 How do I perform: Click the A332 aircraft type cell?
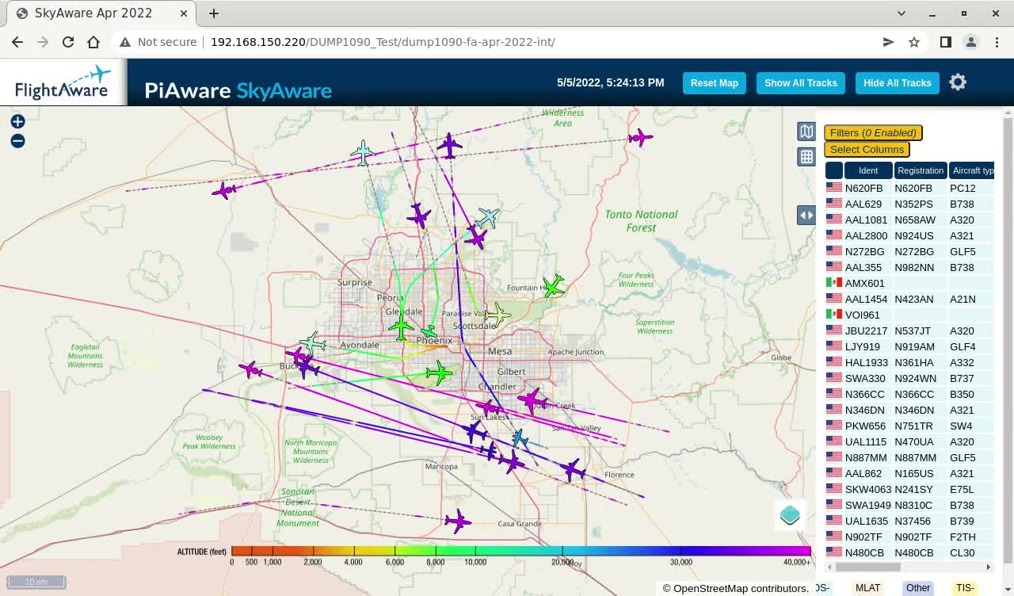point(971,362)
